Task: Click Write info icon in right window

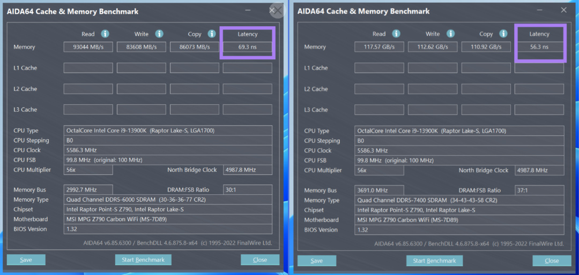Action: 450,34
